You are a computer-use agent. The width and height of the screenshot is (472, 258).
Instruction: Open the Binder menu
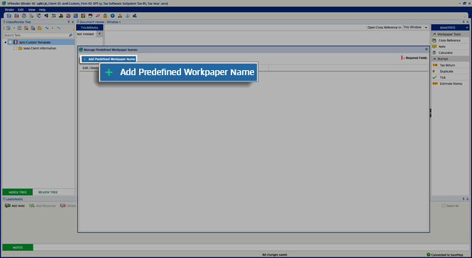coord(9,10)
